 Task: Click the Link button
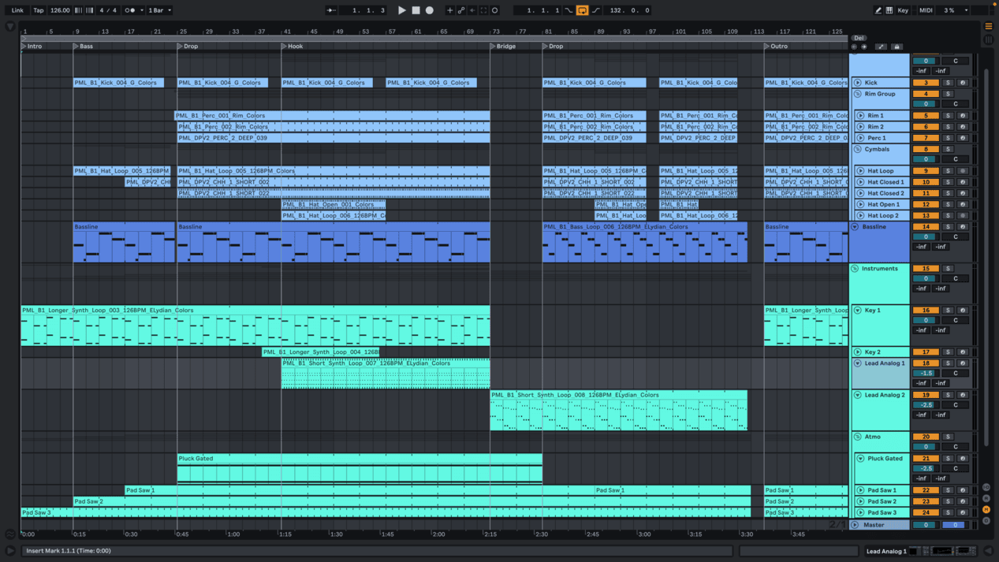point(17,10)
